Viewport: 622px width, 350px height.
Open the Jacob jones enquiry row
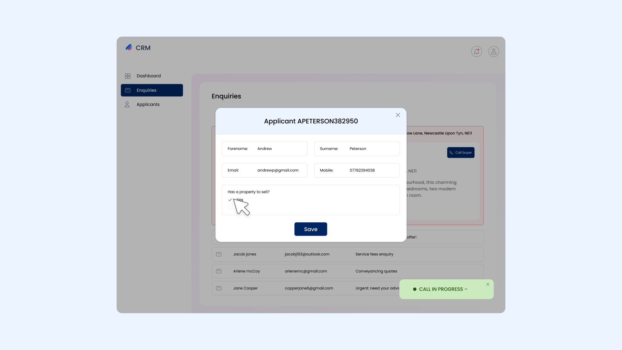coord(347,254)
